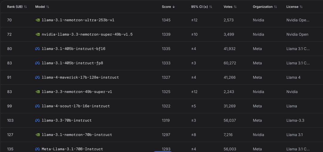The image size is (323, 152).
Task: Click Nvidia icon beside nvidia-llama-3.3-nemotron-super-49b-v1.5
Action: pos(37,34)
